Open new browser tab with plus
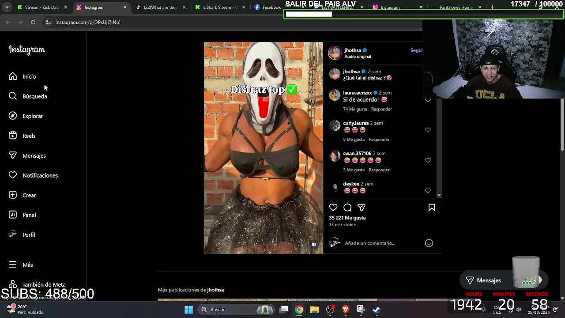This screenshot has width=565, height=318. (x=493, y=7)
